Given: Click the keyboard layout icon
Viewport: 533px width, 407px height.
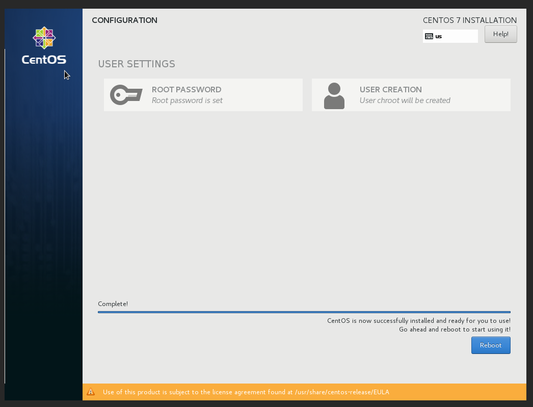Looking at the screenshot, I should [x=429, y=36].
